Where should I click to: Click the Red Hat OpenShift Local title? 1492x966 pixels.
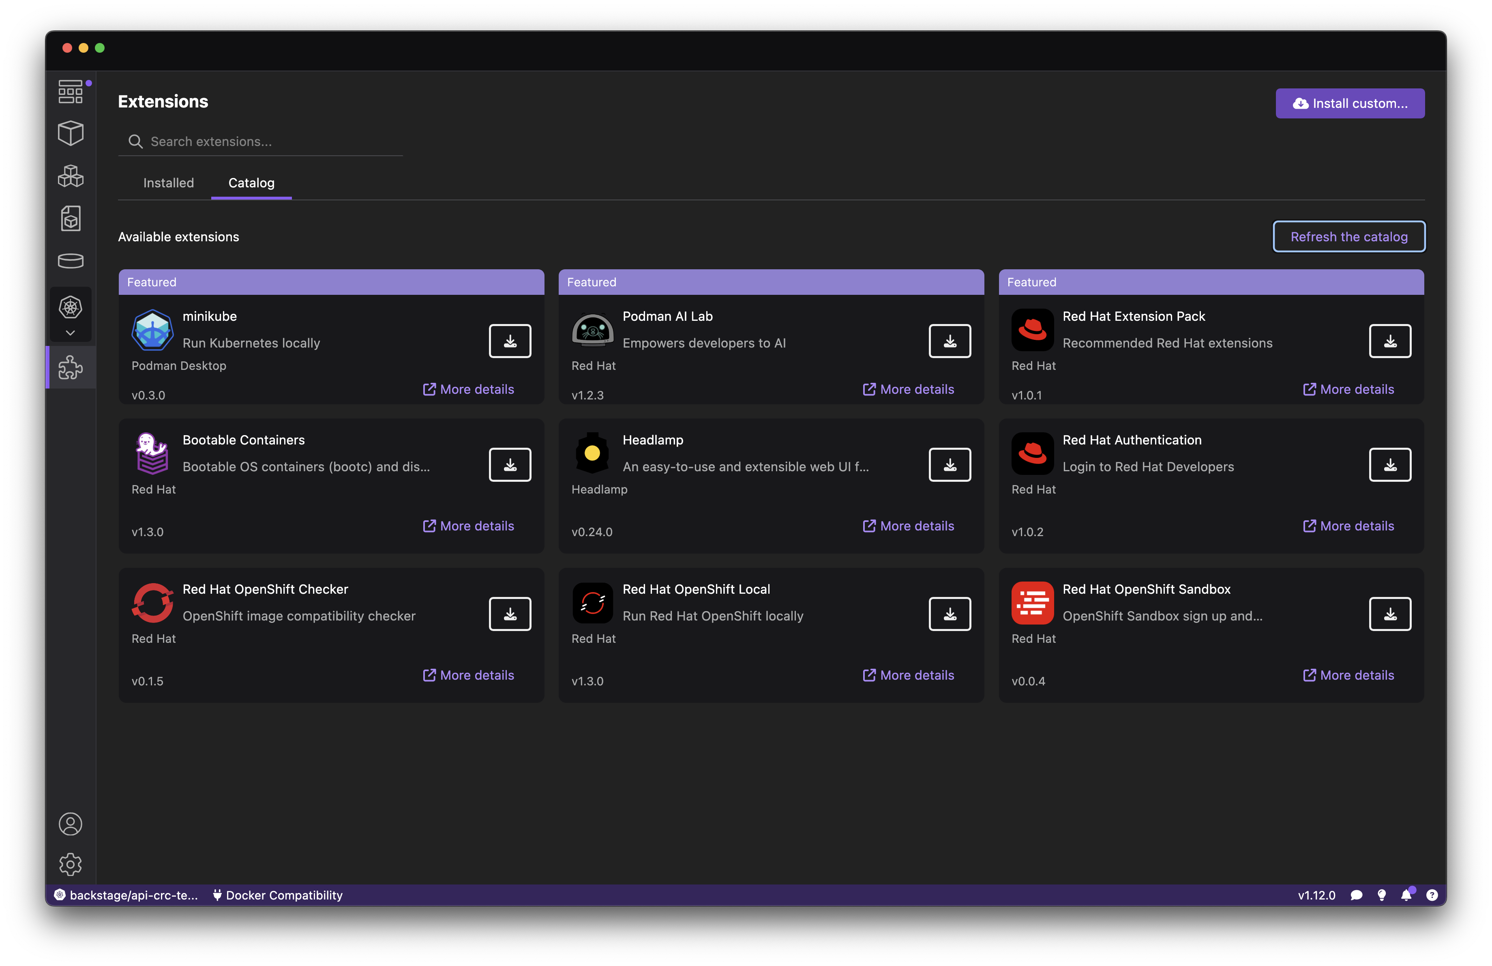(697, 589)
